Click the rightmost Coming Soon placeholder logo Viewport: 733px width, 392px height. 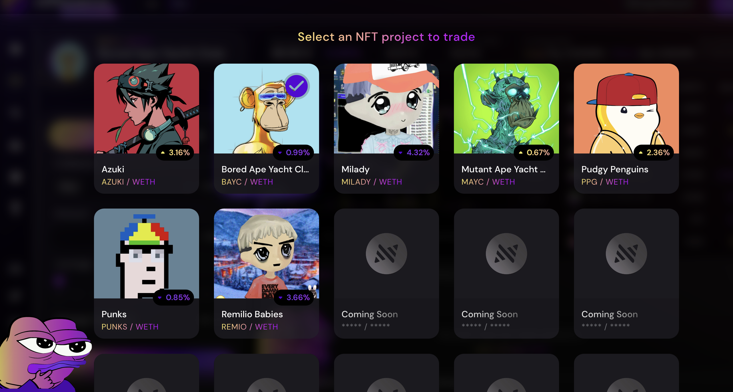[626, 254]
